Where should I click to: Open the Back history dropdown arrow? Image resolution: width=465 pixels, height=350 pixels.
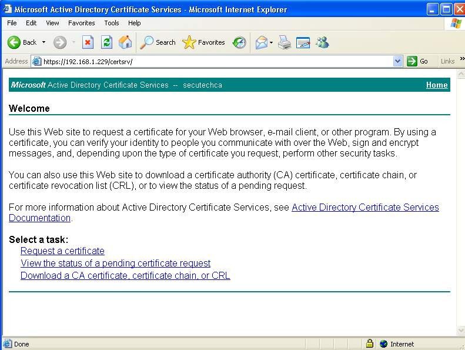point(44,42)
